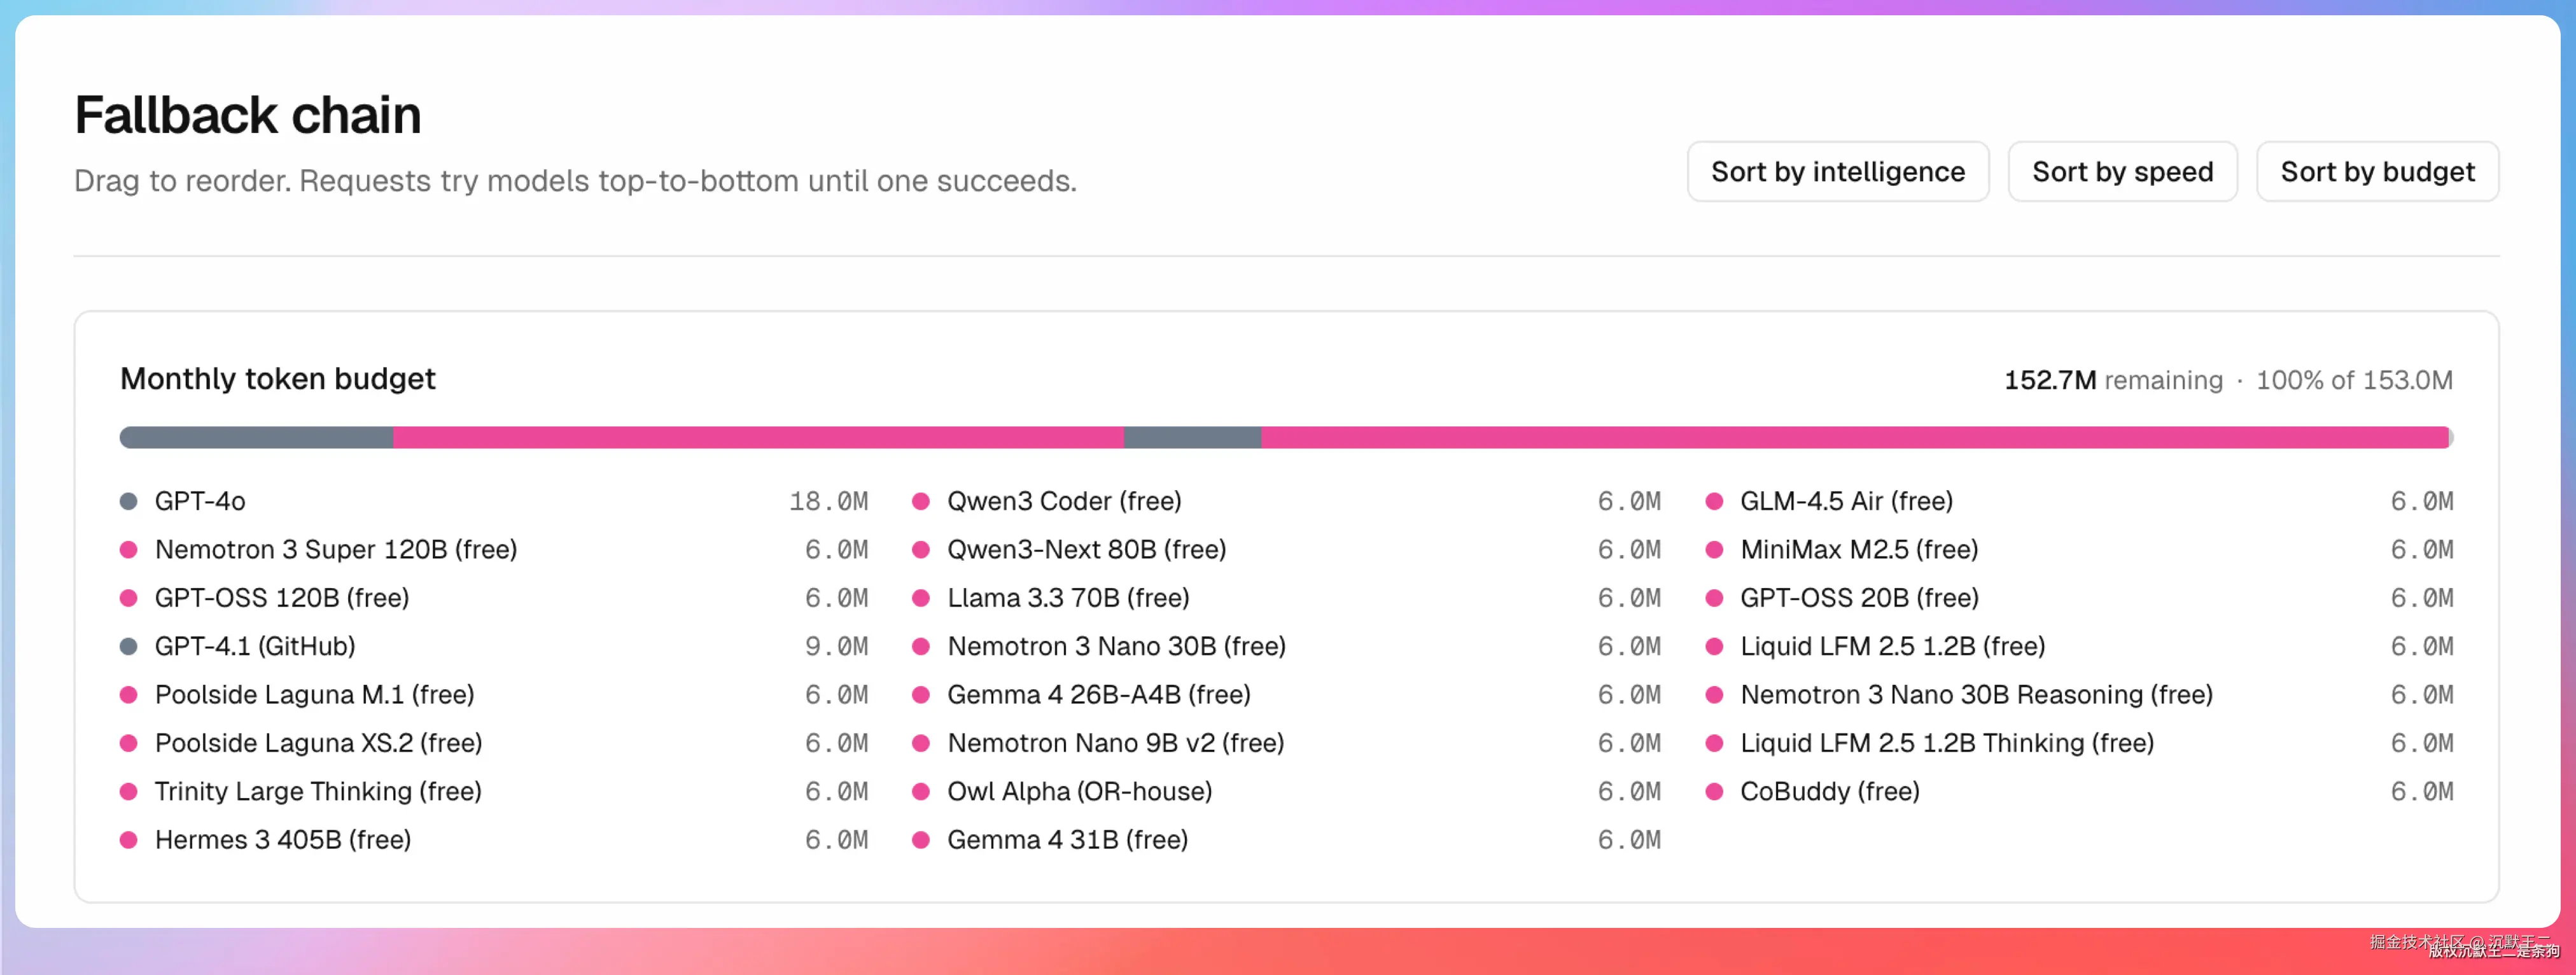Choose Sort by budget
The image size is (2576, 975).
pyautogui.click(x=2377, y=172)
